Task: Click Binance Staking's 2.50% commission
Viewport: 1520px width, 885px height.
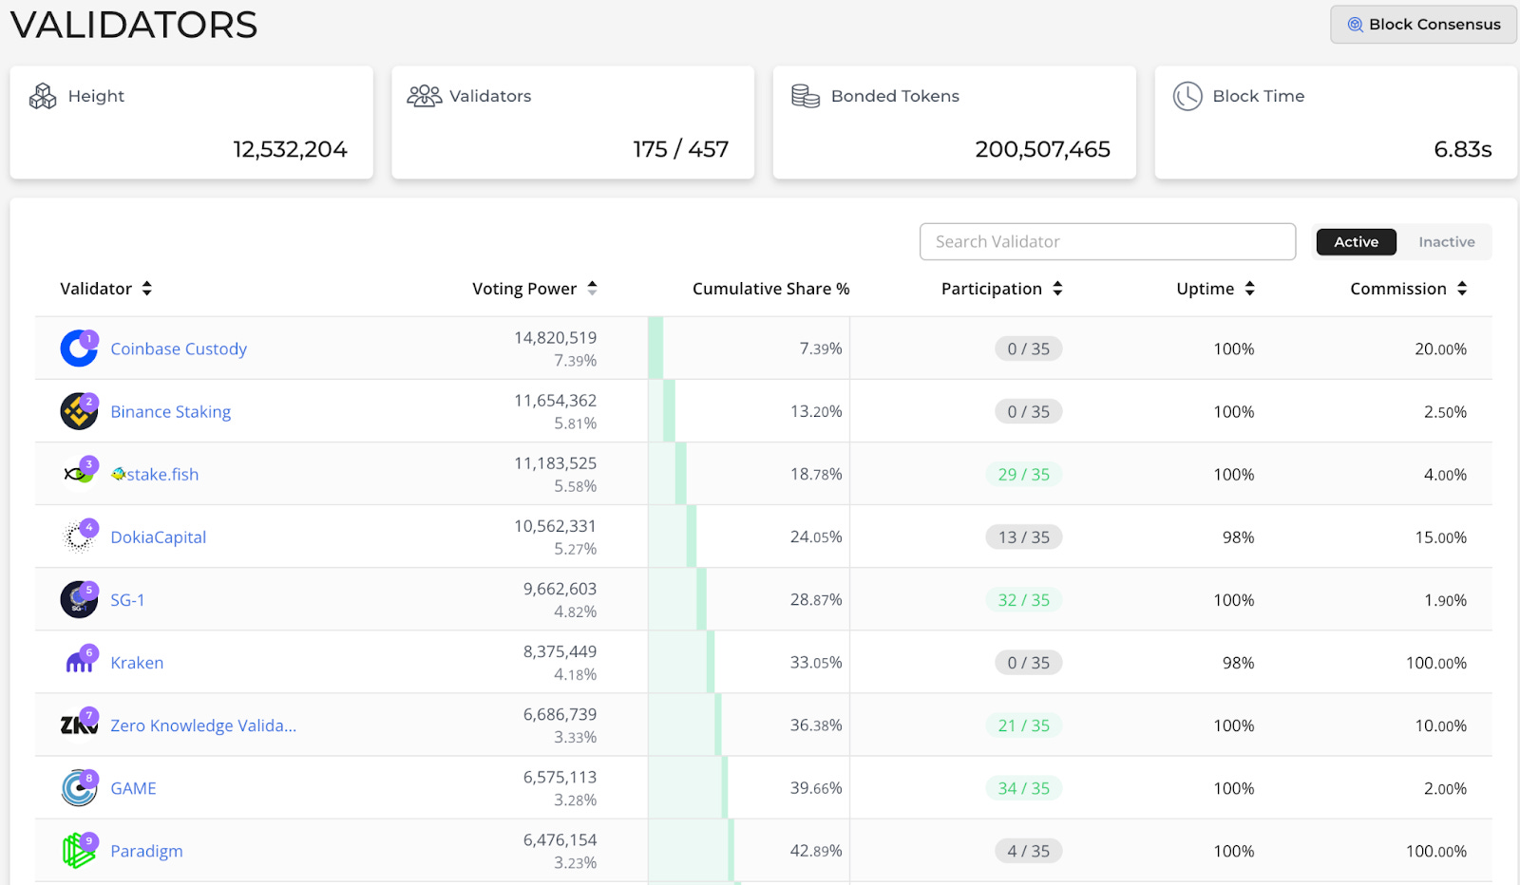Action: coord(1445,411)
